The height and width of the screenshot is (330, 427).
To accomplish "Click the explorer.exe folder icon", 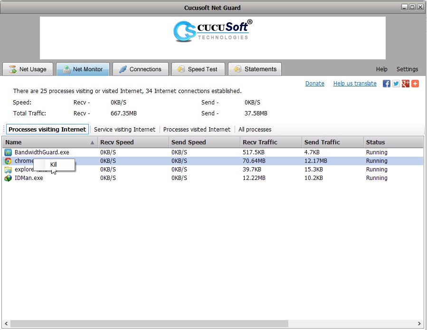I will click(8, 170).
